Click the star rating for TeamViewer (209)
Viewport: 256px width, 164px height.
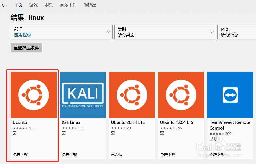click(217, 134)
